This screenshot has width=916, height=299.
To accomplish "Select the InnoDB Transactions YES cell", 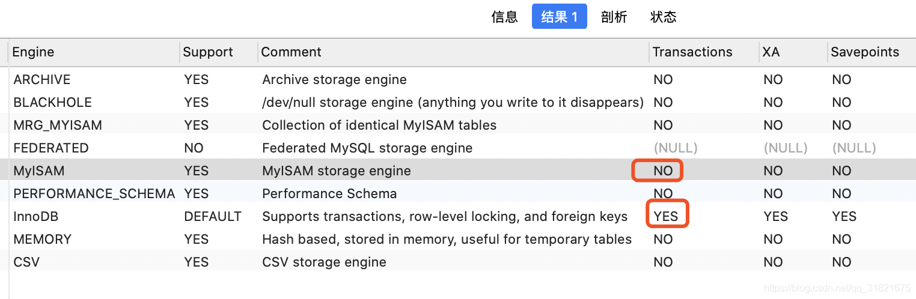I will 666,217.
